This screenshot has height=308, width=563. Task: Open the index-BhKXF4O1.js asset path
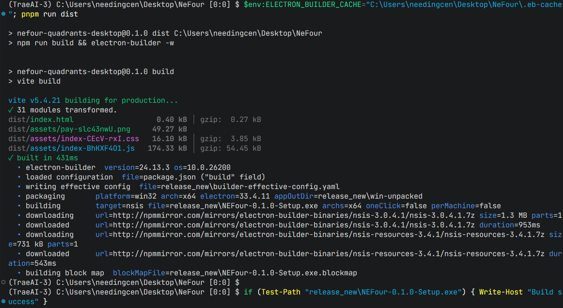tap(71, 149)
